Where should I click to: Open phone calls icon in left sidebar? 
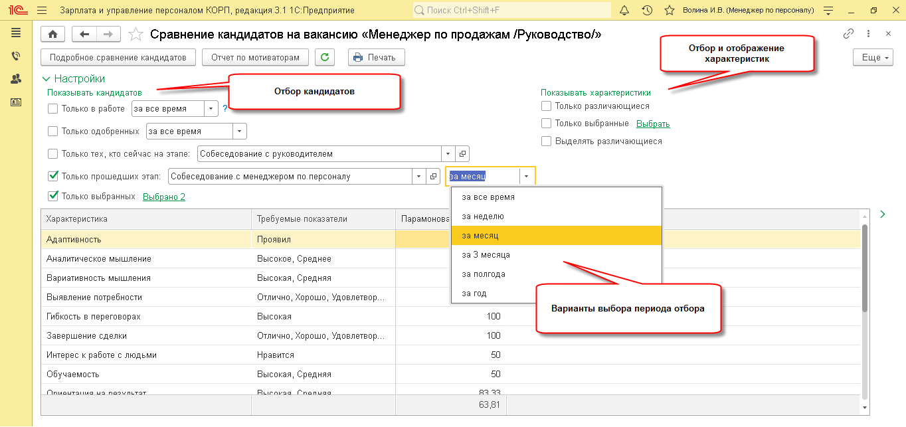pyautogui.click(x=16, y=56)
